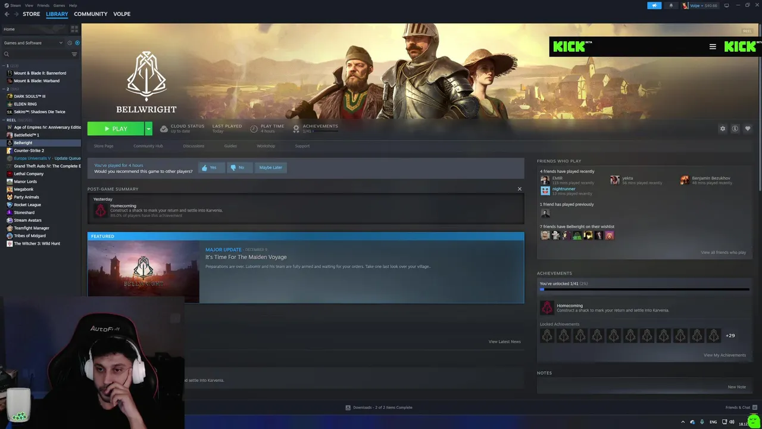Screen dimensions: 762x429
Task: View Bellwright achievements stat
Action: (x=315, y=128)
